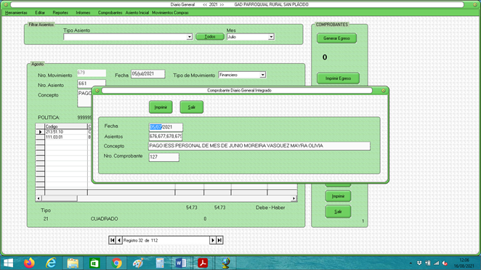Jump to last record arrow

point(219,240)
